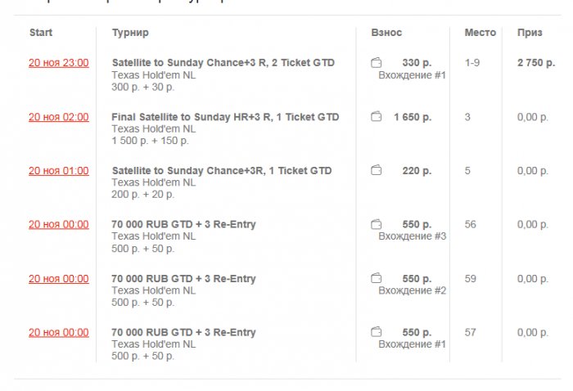The image size is (573, 391).
Task: Click the Место column header
Action: pyautogui.click(x=480, y=33)
